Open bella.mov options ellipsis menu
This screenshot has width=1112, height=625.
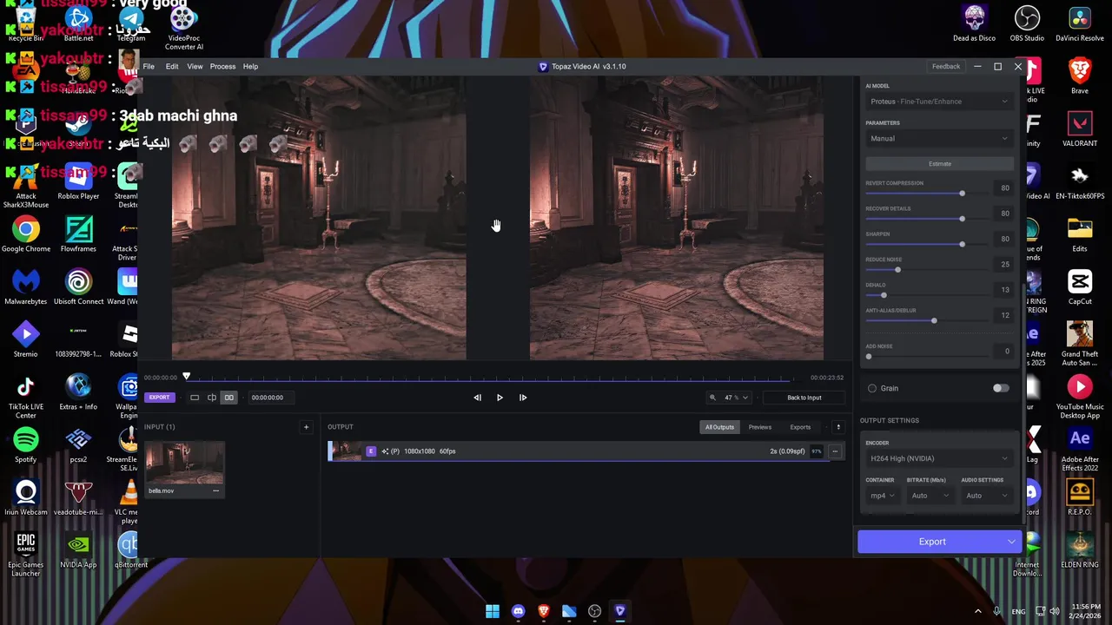[216, 490]
